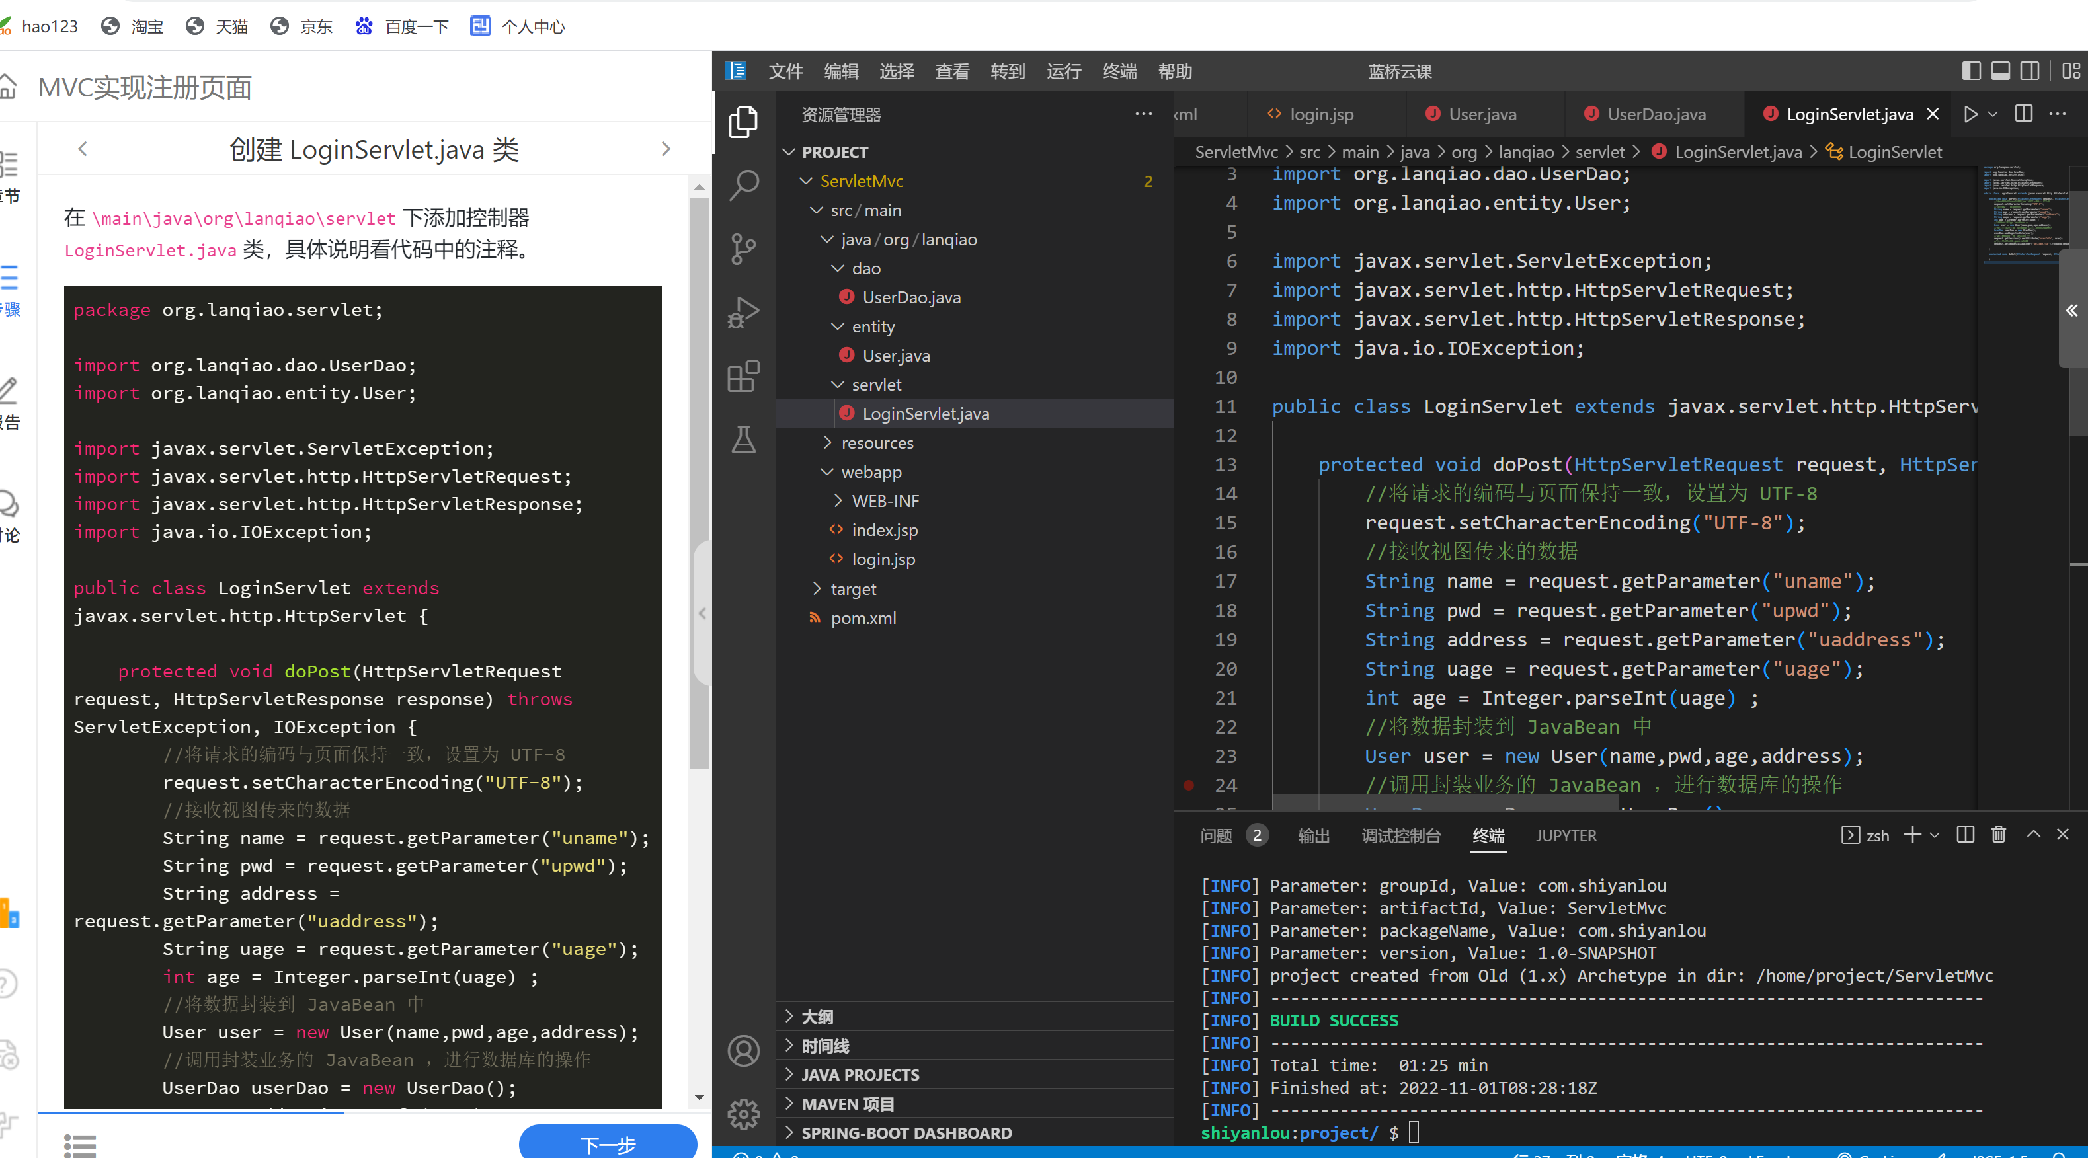Click the Run Java play icon

tap(1970, 114)
